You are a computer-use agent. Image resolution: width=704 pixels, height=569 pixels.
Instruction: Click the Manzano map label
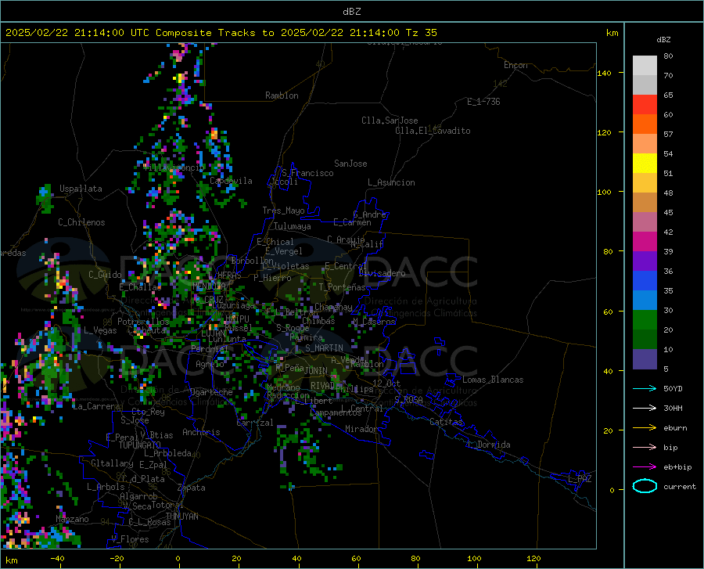[72, 519]
